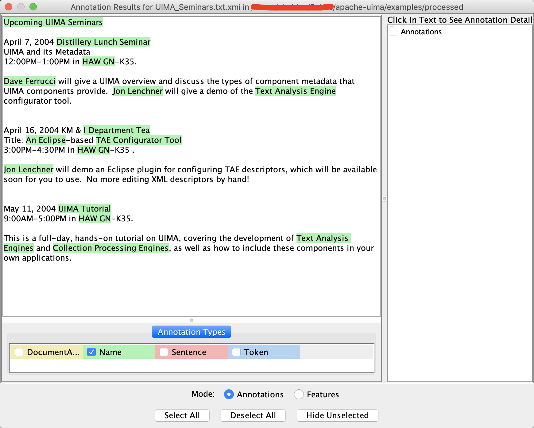The width and height of the screenshot is (534, 428).
Task: Click the green Name color swatch cell
Action: (x=119, y=352)
